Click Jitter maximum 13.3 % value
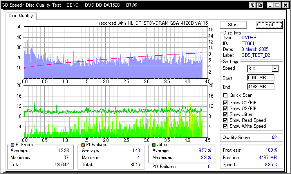291x174 pixels. (x=205, y=158)
